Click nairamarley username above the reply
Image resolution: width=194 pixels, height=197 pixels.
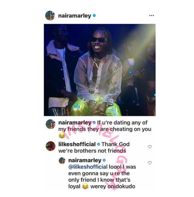[85, 160]
